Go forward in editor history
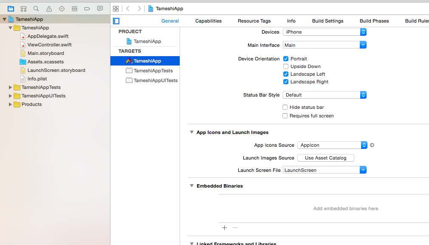The height and width of the screenshot is (245, 429). [x=139, y=9]
